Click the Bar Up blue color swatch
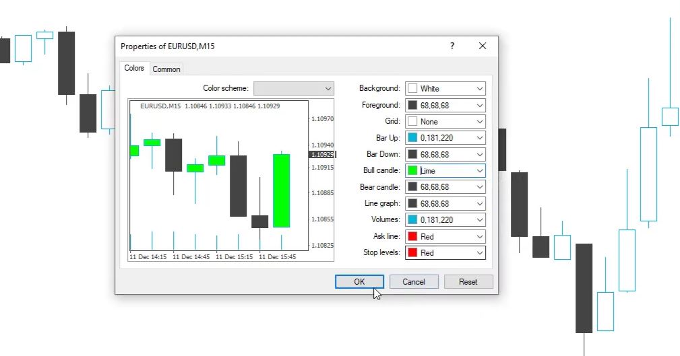 412,138
